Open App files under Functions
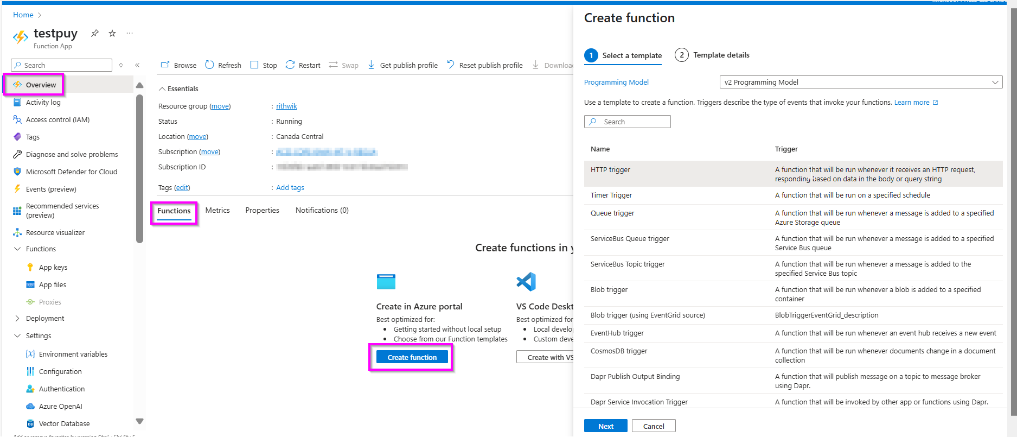This screenshot has height=437, width=1017. [x=53, y=284]
